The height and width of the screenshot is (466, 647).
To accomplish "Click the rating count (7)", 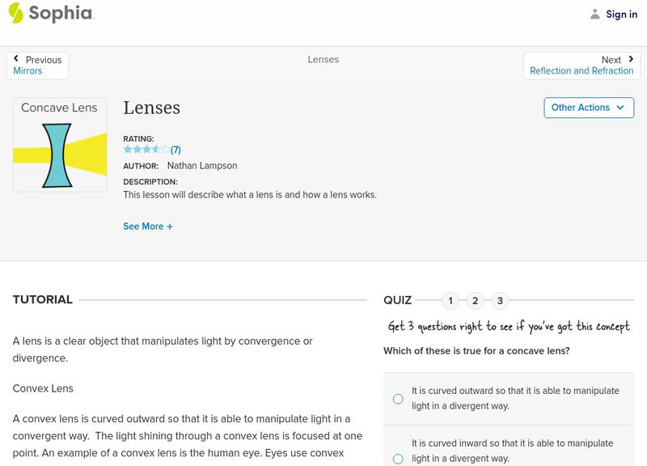I will point(175,150).
